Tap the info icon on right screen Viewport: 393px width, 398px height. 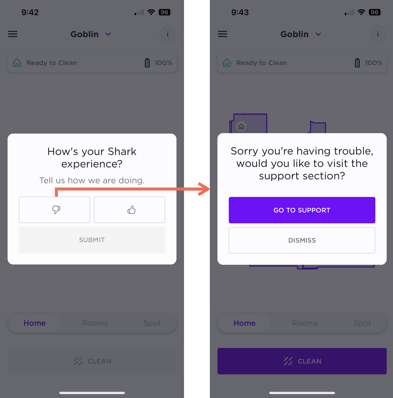click(378, 34)
